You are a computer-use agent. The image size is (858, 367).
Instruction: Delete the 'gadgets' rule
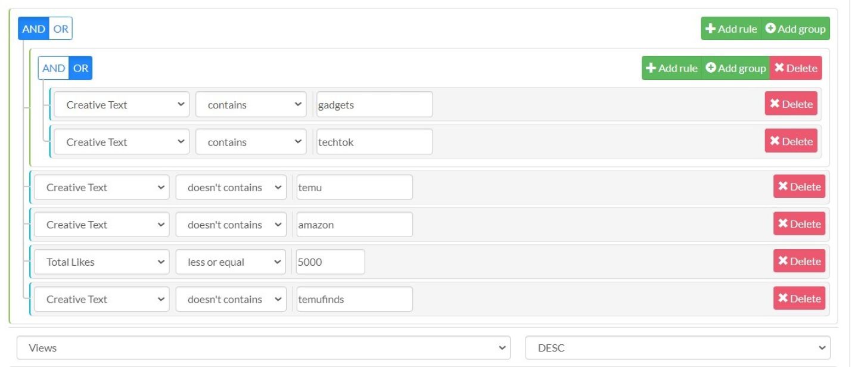pos(791,104)
